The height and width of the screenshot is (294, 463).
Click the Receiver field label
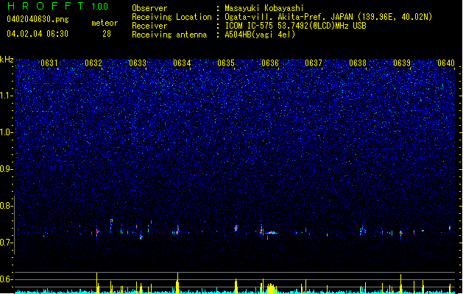pos(149,26)
